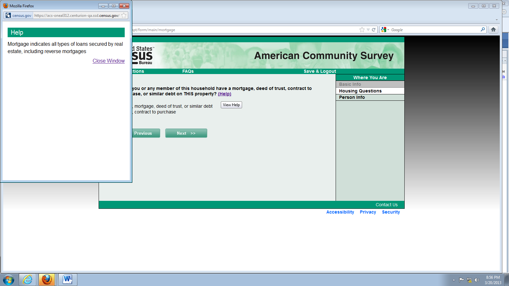Go to the browser Home page

pyautogui.click(x=493, y=30)
